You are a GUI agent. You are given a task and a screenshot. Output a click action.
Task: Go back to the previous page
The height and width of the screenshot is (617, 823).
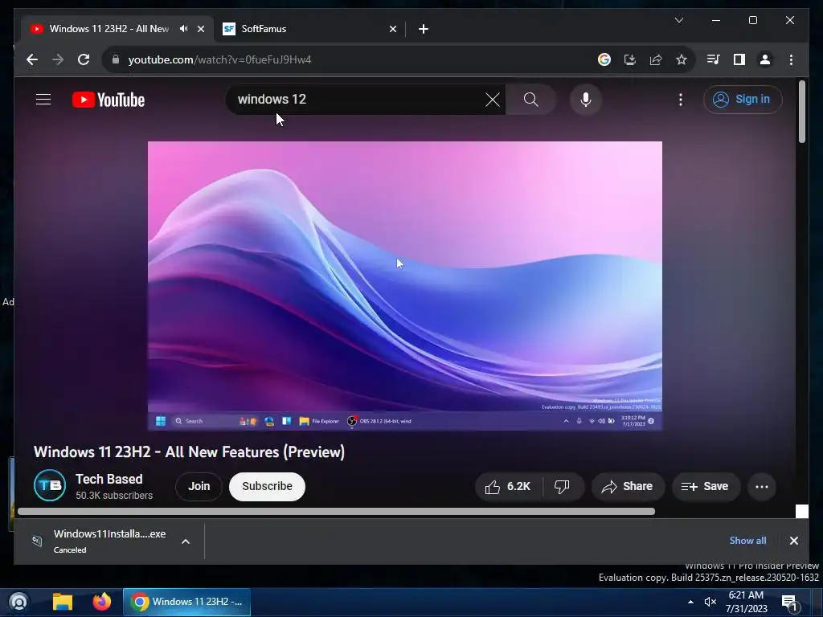click(x=32, y=59)
